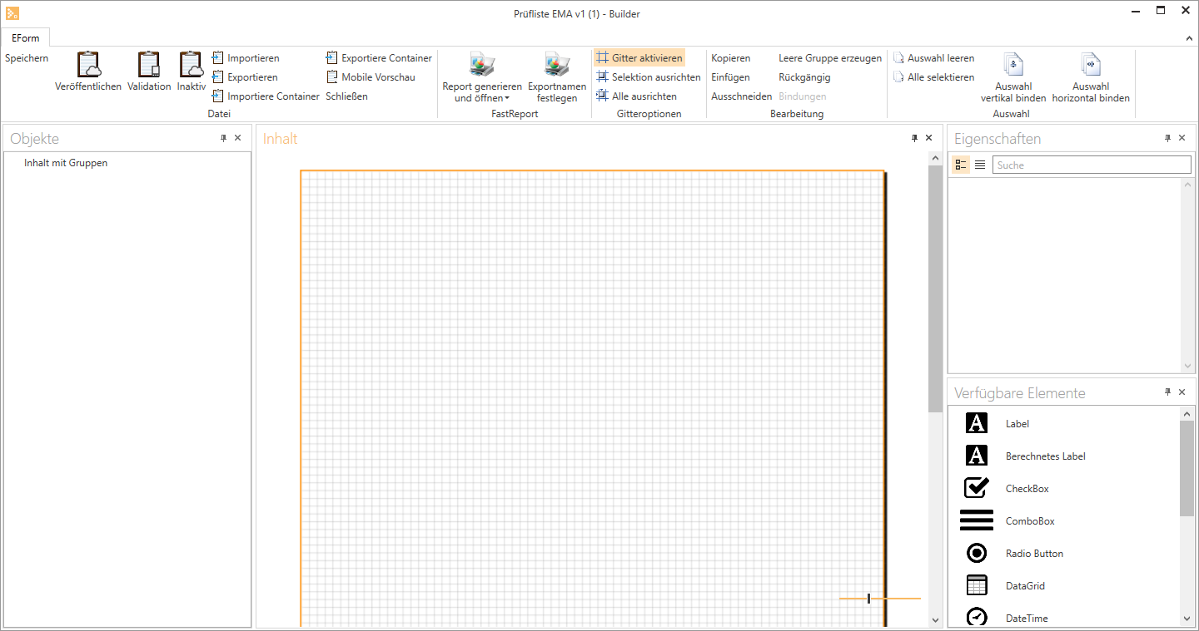Click the Kopieren command
The width and height of the screenshot is (1199, 631).
[x=730, y=58]
